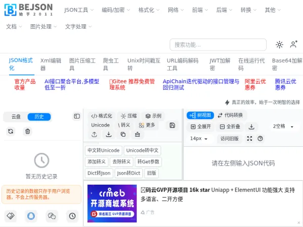Switch to 云盘 toggle
The image size is (303, 227).
coord(16,117)
